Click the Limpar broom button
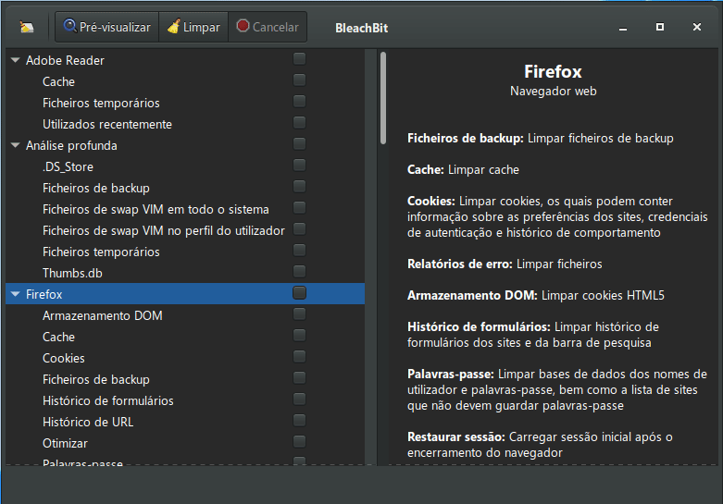Viewport: 723px width, 504px height. [193, 27]
